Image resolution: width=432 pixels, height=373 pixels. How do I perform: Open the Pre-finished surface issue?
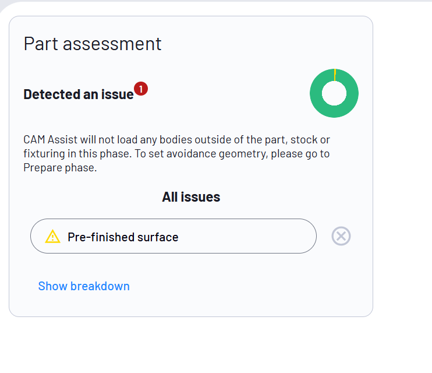(x=173, y=236)
